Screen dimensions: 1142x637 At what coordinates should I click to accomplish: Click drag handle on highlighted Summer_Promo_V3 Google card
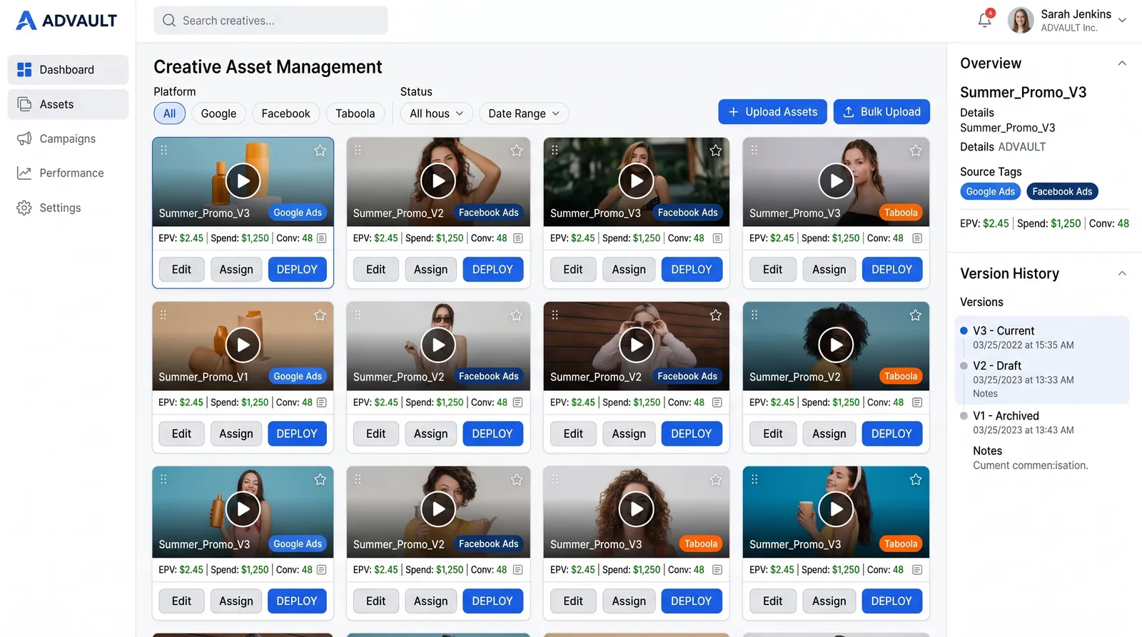tap(163, 150)
